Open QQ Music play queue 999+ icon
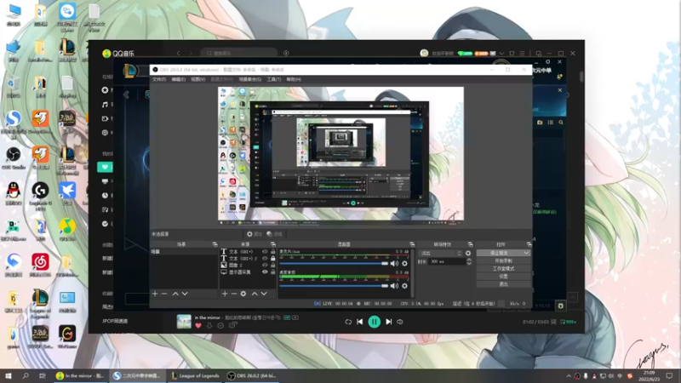Image resolution: width=681 pixels, height=383 pixels. pyautogui.click(x=568, y=322)
